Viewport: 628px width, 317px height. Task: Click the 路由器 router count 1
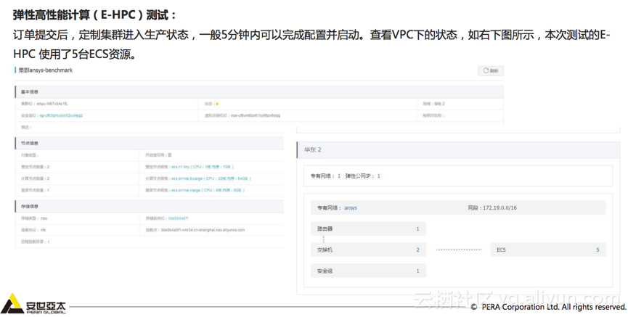417,229
